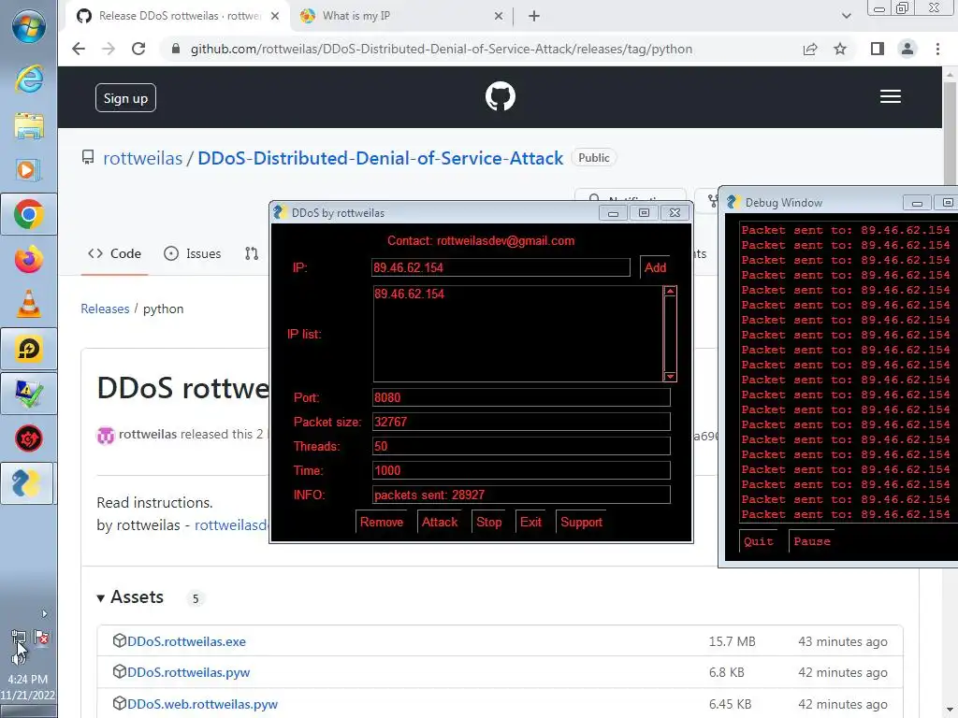Show hidden tray icons arrow
The height and width of the screenshot is (718, 958).
tap(44, 613)
